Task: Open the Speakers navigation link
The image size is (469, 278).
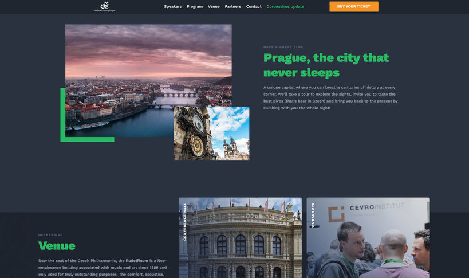Action: 172,7
